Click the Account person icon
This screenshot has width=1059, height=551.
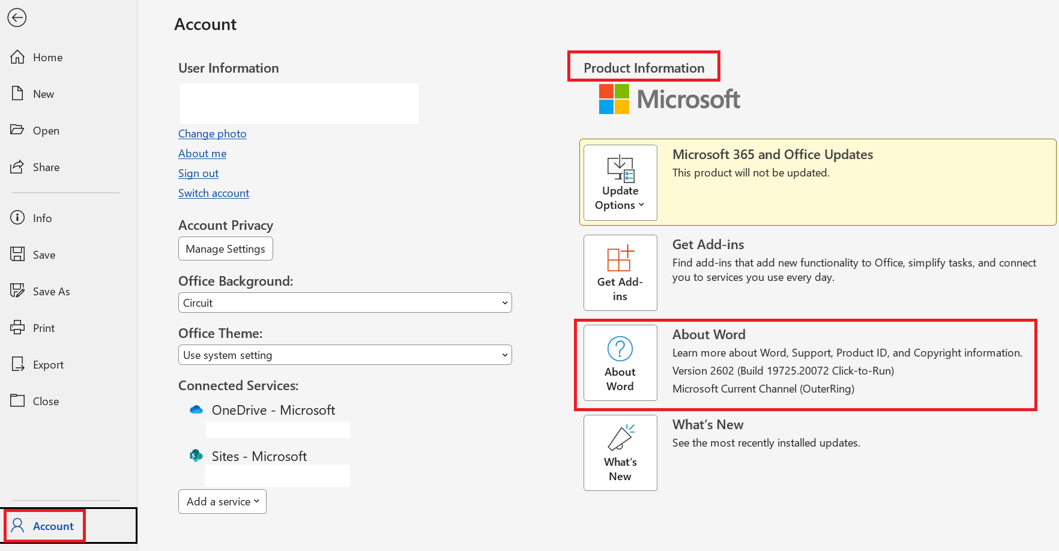pyautogui.click(x=17, y=526)
